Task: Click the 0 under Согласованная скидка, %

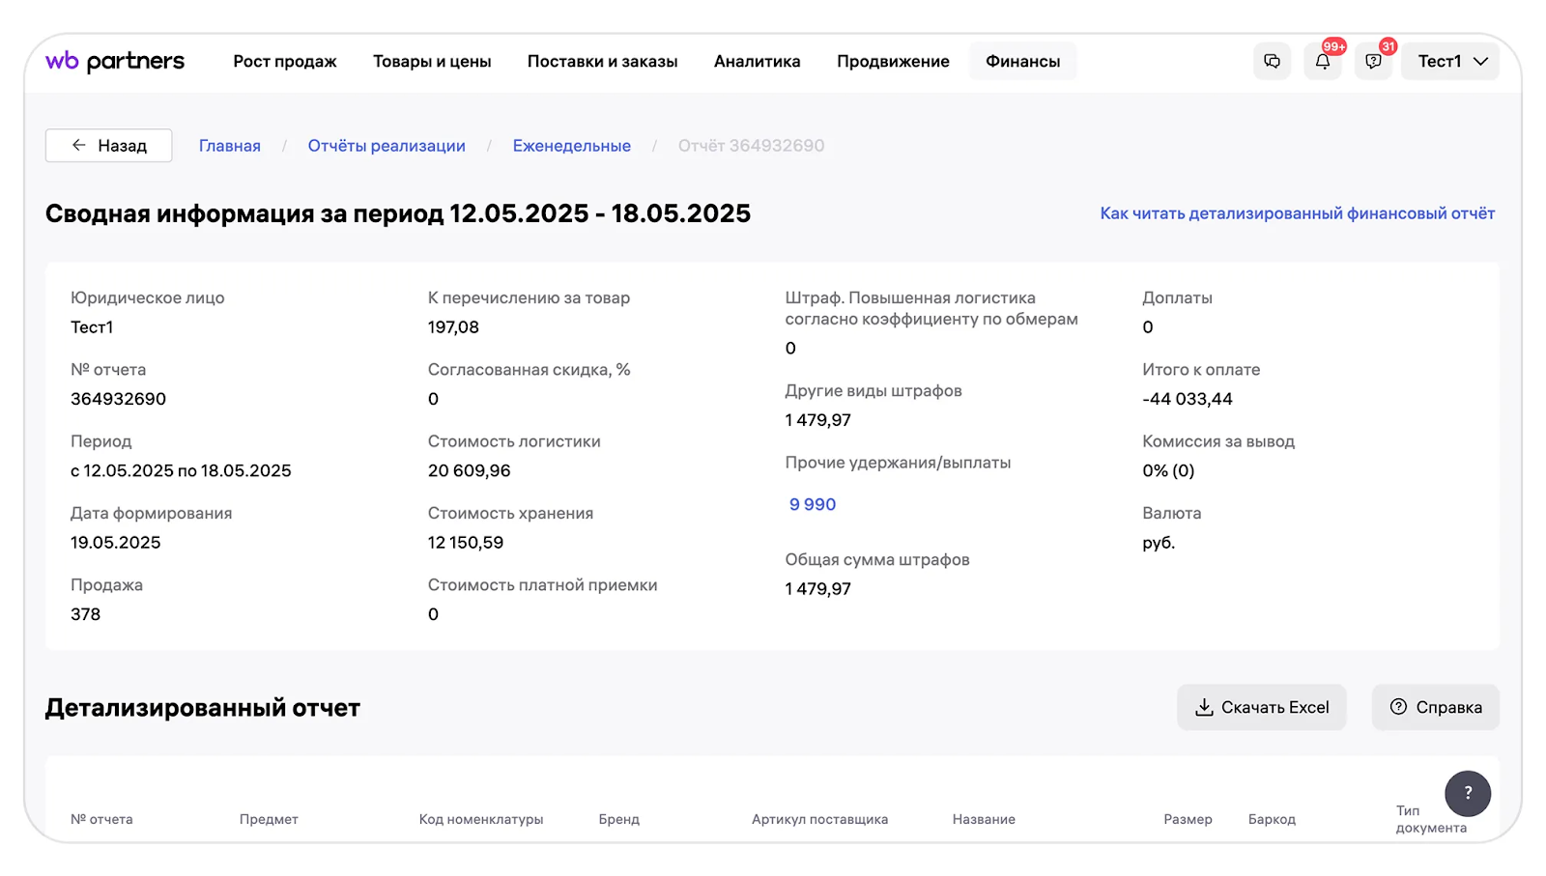Action: click(434, 399)
